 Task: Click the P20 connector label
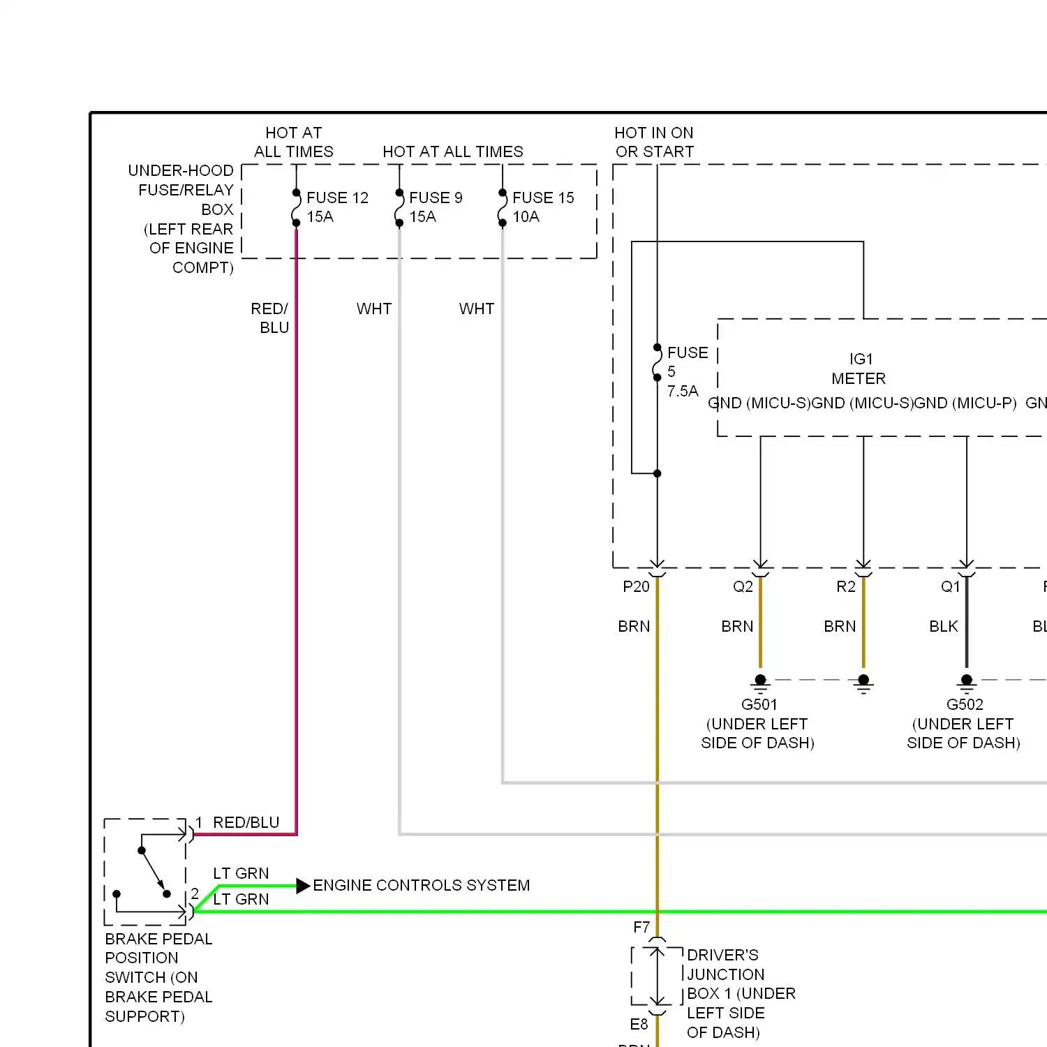(636, 586)
